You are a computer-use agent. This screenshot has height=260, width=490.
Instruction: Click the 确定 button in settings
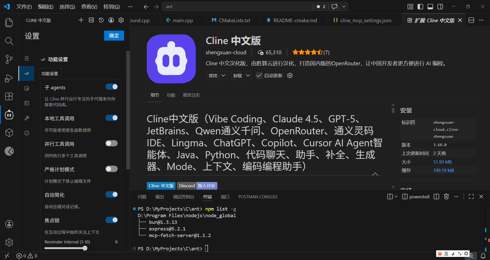114,36
